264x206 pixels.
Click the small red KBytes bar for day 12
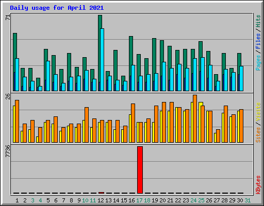[x=102, y=193]
